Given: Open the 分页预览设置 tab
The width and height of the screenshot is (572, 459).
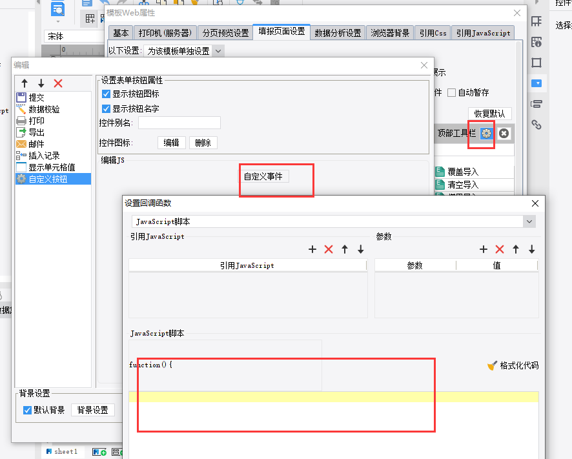Looking at the screenshot, I should click(225, 33).
